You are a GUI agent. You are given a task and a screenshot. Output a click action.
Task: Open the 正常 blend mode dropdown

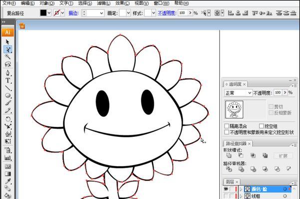tap(238, 93)
